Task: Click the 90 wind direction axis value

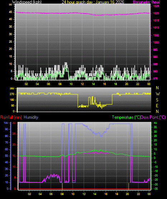Action: pos(13,105)
